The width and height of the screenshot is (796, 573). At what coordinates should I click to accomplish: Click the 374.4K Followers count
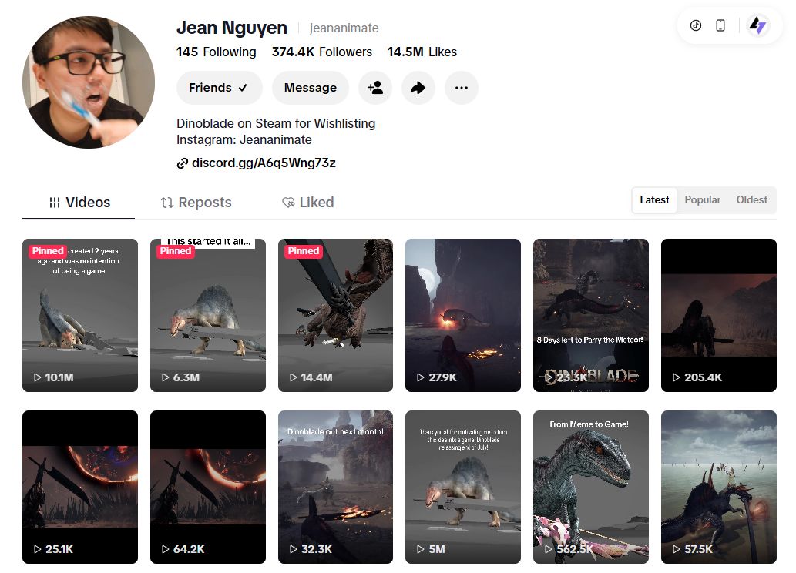[x=322, y=52]
